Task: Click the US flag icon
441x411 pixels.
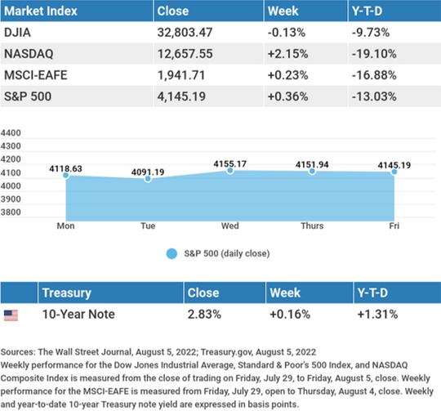Action: click(11, 315)
